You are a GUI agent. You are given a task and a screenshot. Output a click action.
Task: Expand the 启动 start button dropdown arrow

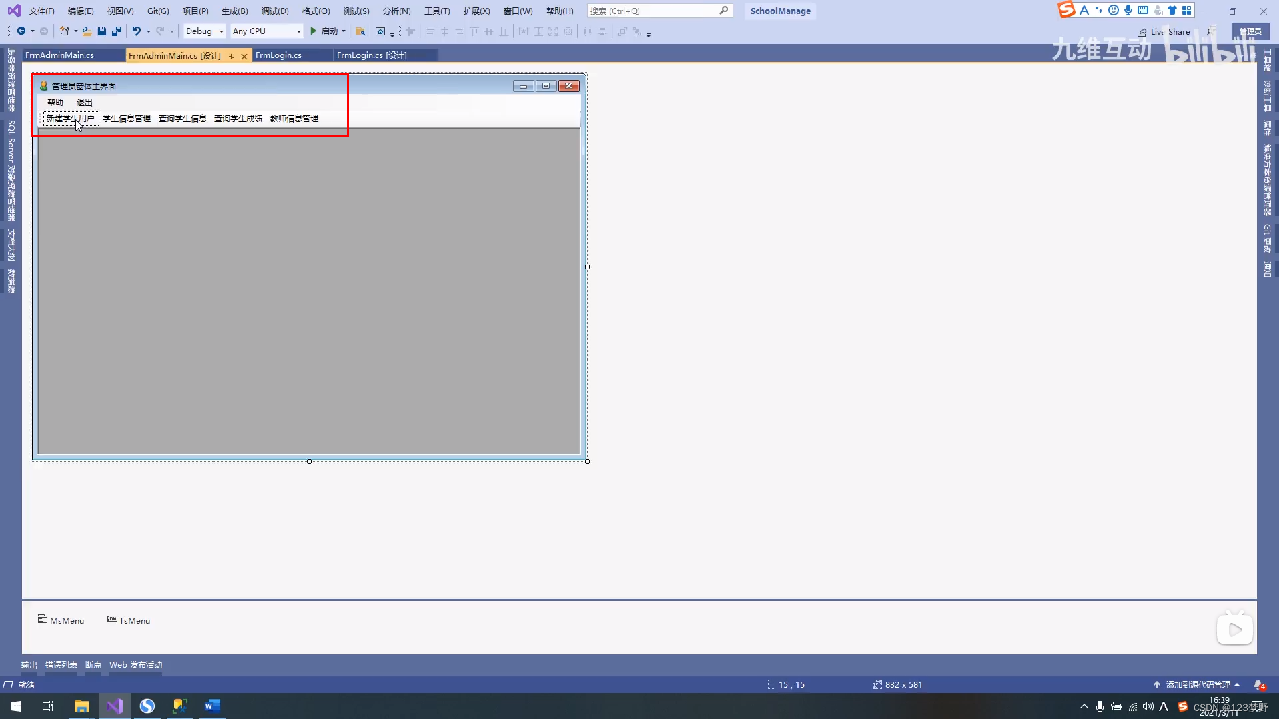(x=344, y=31)
